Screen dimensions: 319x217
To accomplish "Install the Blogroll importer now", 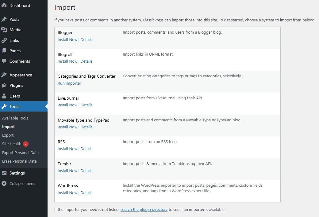I will [x=67, y=61].
